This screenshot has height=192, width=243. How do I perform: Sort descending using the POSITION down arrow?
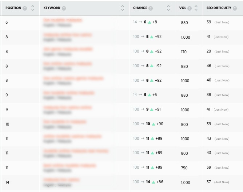click(32, 10)
